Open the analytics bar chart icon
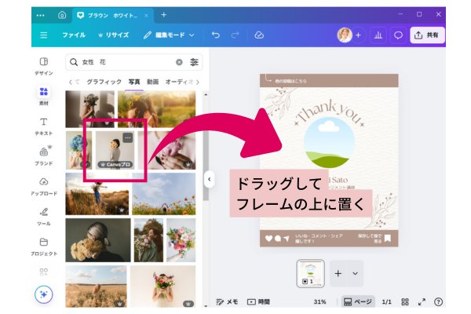The image size is (471, 314). coord(378,35)
